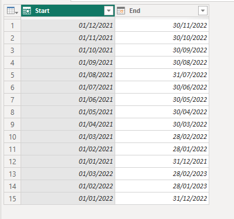Select row number 5
This screenshot has height=219, width=234.
click(x=12, y=75)
